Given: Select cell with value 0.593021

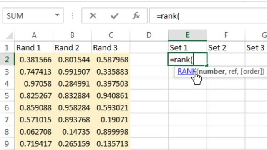Looking at the screenshot, I should (111, 107).
